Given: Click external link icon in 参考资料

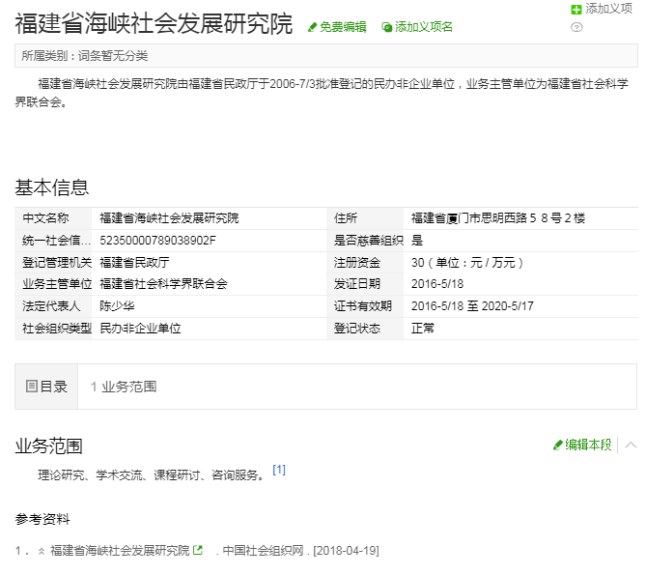Looking at the screenshot, I should tap(198, 550).
